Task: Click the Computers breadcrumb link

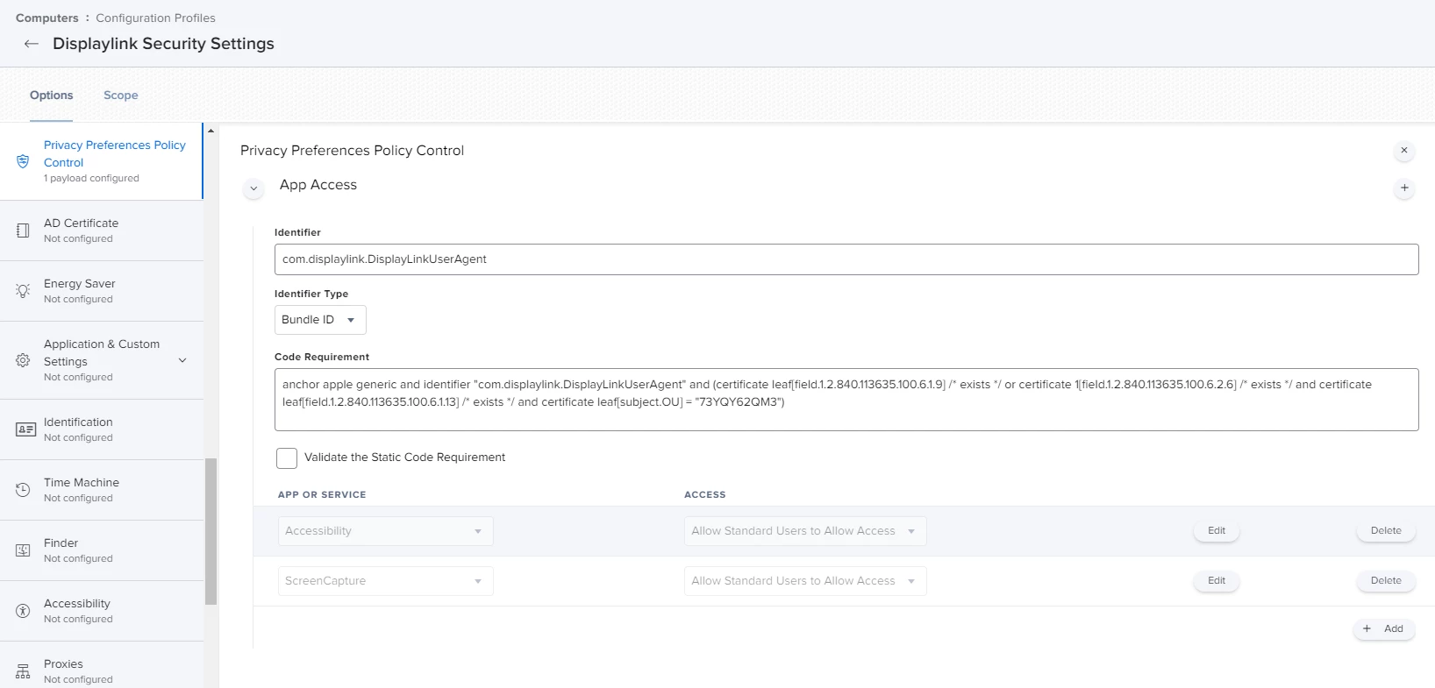Action: click(x=47, y=18)
